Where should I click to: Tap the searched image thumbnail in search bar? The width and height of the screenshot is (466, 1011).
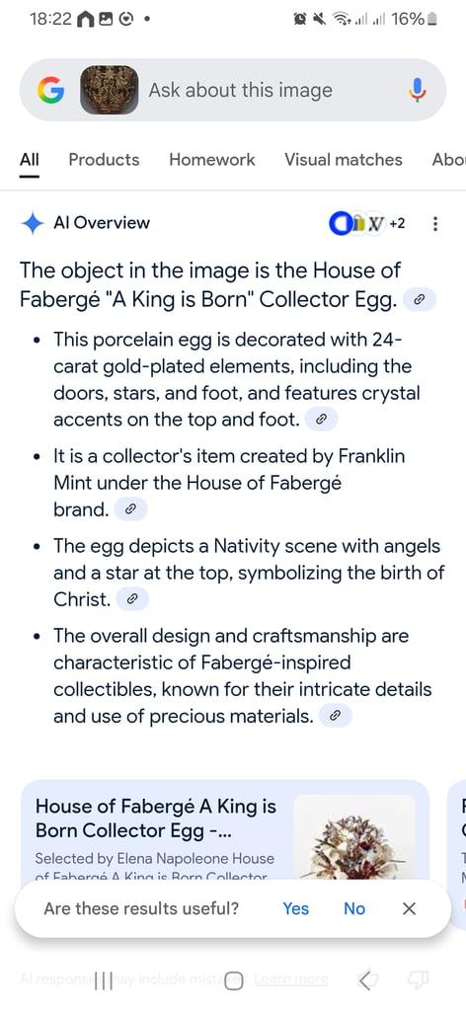coord(109,90)
